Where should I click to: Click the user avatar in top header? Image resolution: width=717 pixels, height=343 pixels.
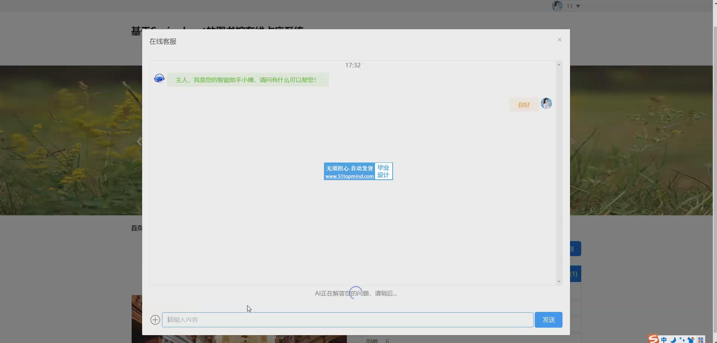point(557,6)
